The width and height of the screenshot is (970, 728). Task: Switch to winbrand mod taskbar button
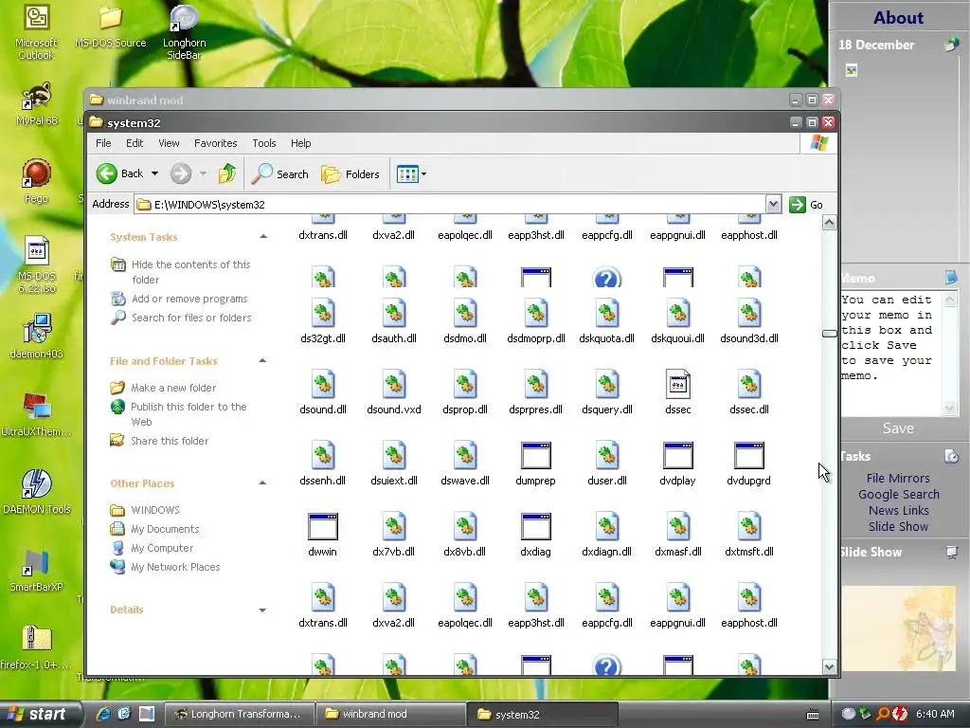coord(389,714)
